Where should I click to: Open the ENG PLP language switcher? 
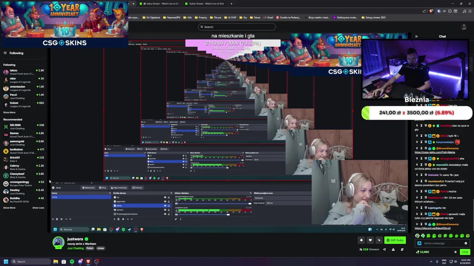pyautogui.click(x=444, y=262)
